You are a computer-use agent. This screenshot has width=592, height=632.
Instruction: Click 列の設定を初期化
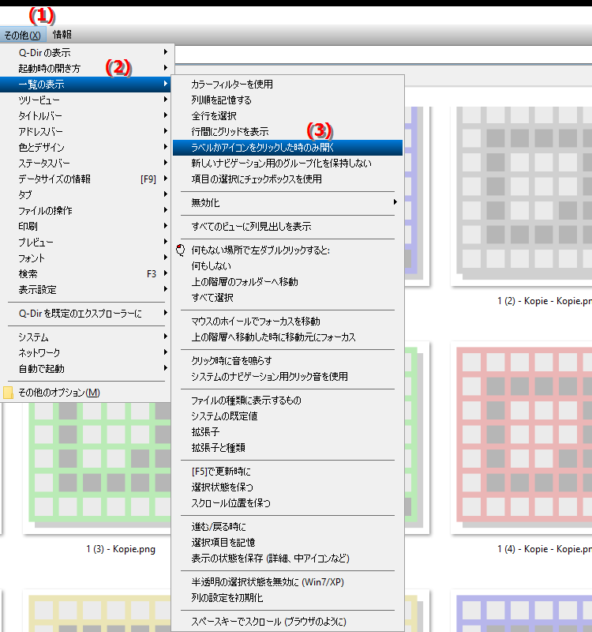287,598
